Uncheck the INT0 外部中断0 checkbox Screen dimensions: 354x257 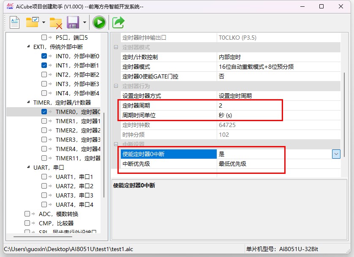44,56
